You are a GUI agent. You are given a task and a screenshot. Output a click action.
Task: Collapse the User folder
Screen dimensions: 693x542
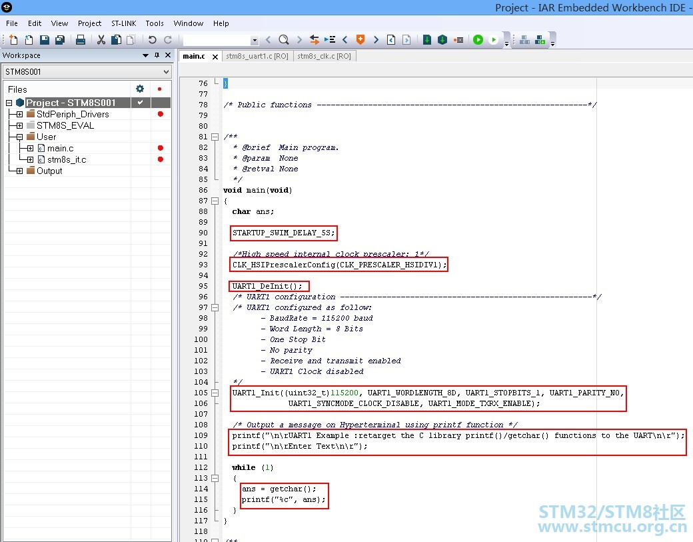19,137
